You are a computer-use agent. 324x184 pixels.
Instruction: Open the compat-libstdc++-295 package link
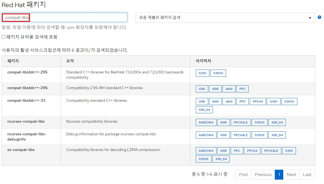(28, 72)
